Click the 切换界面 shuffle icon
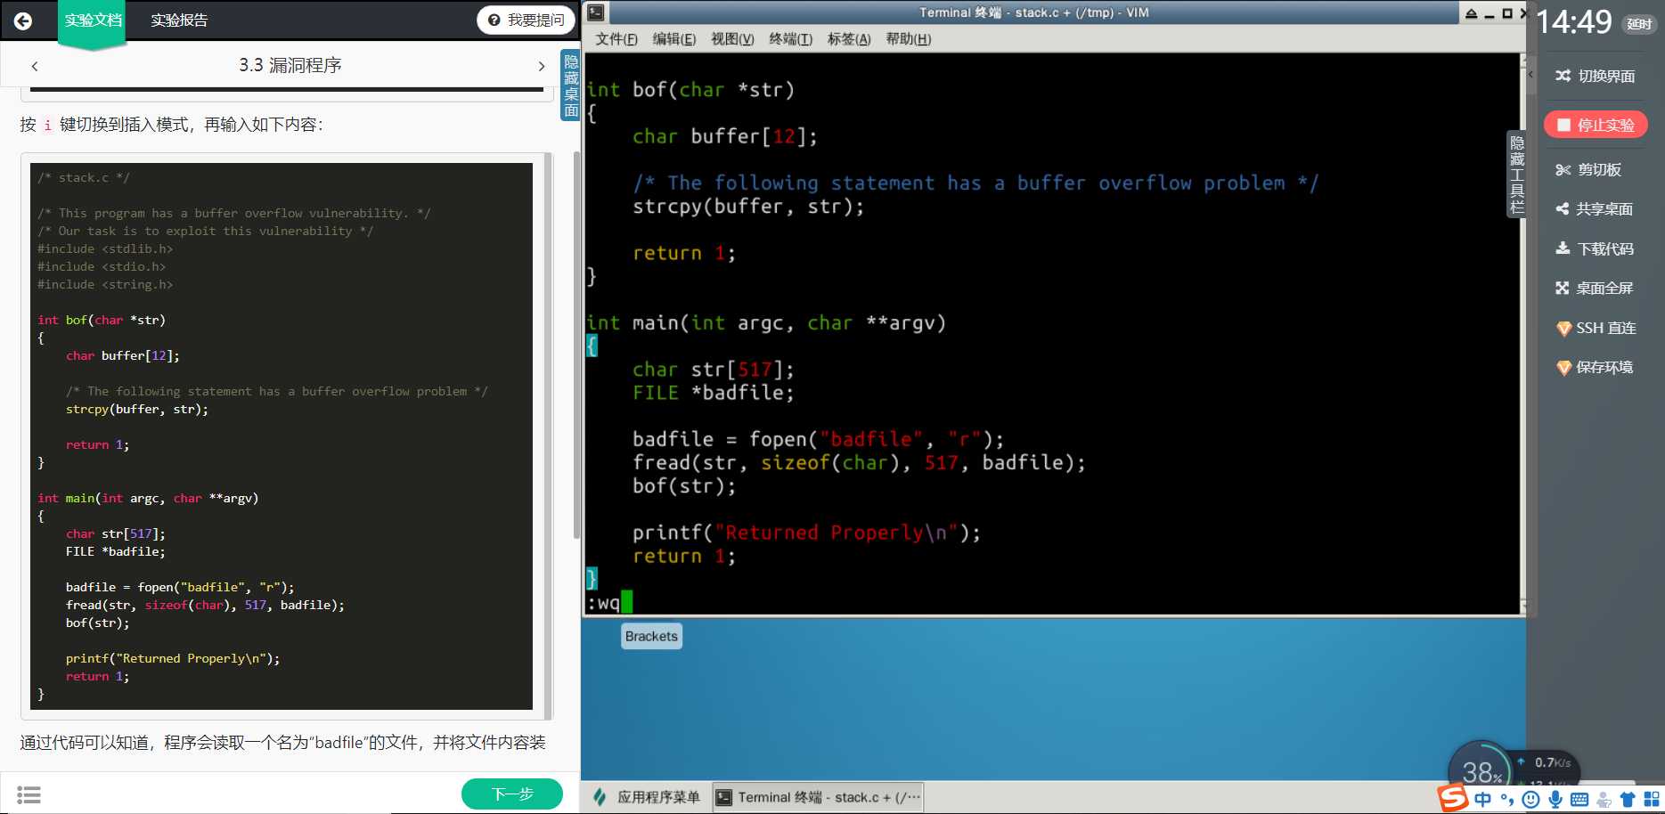Viewport: 1665px width, 814px height. 1563,76
